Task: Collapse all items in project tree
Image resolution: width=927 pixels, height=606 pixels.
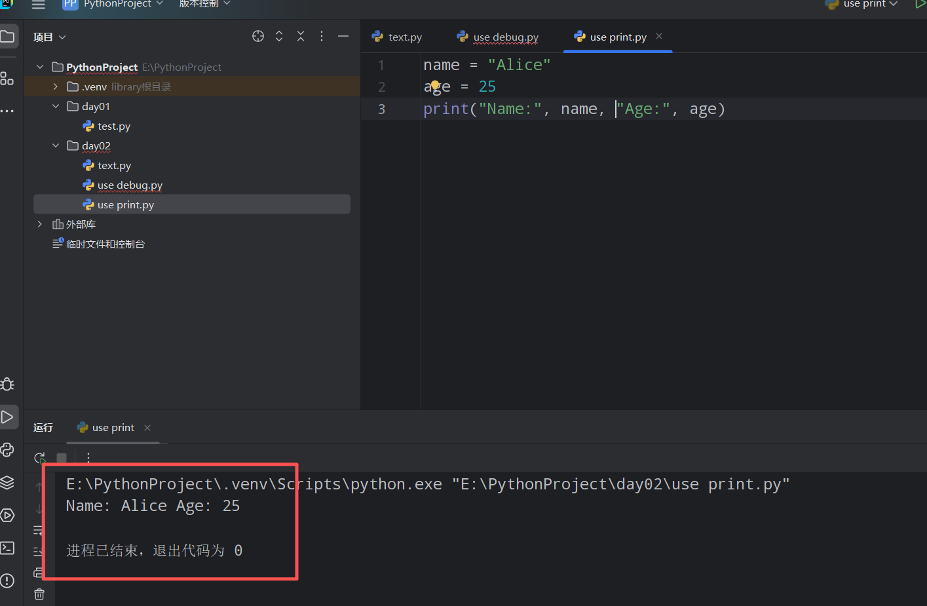Action: 301,37
